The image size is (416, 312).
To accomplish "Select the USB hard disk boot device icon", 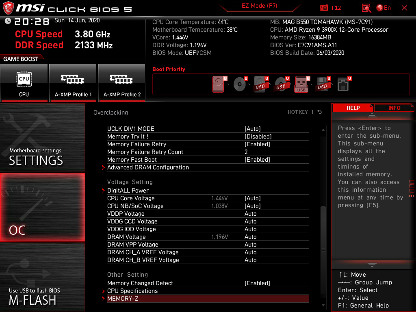I will 261,84.
